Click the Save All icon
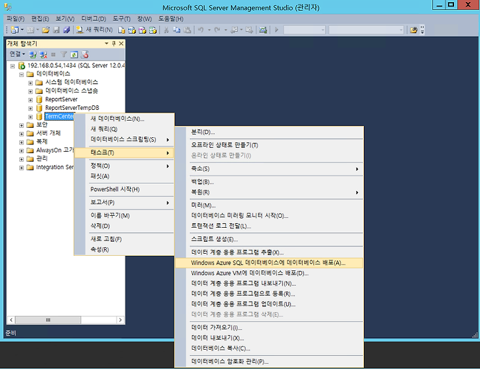Screen dimensions: 480x369 click(67, 30)
